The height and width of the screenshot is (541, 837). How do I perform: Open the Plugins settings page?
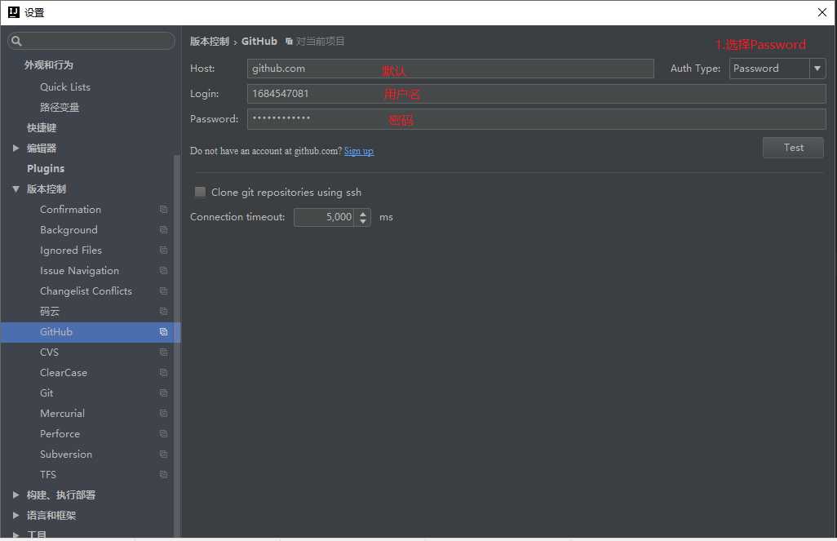coord(46,168)
